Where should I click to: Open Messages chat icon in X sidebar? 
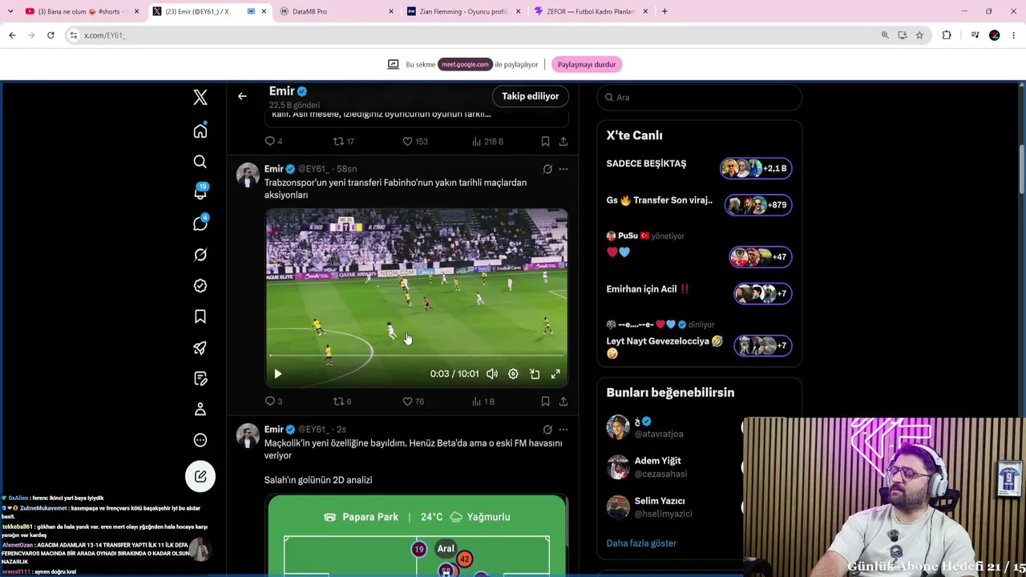click(x=200, y=224)
